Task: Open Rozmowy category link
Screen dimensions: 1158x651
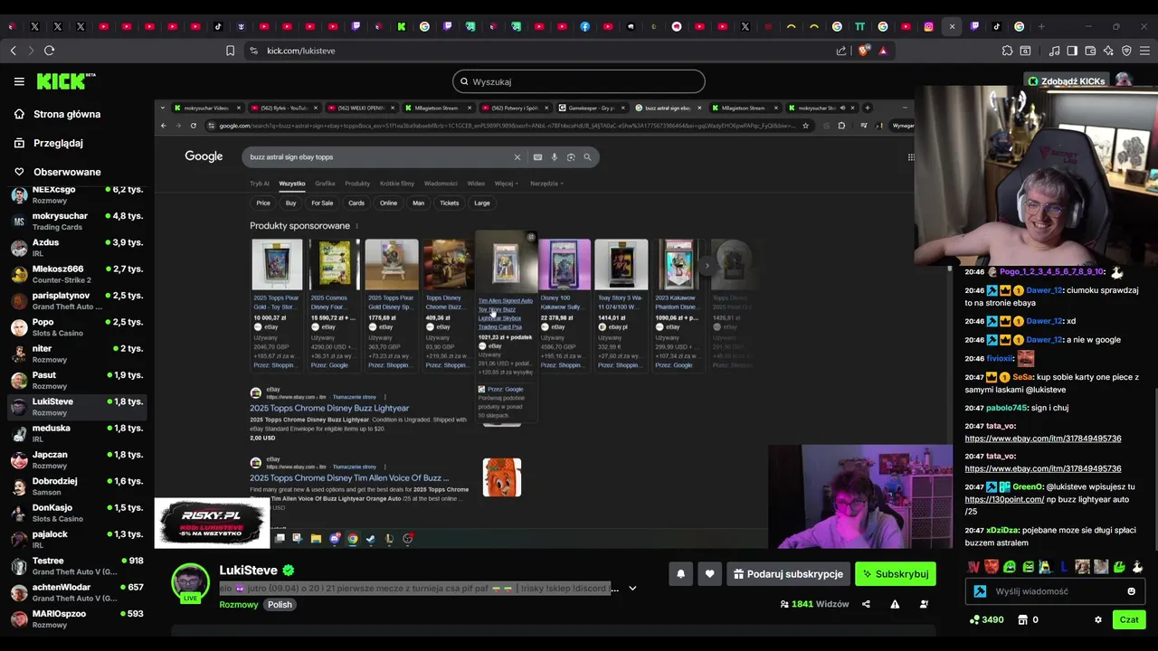Action: [239, 605]
